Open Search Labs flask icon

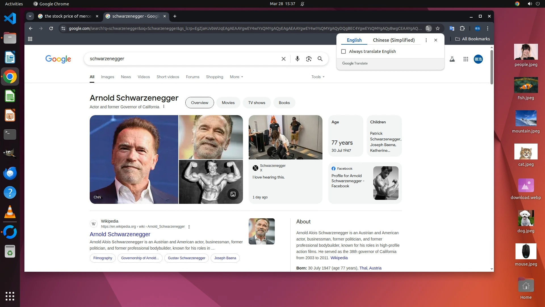pyautogui.click(x=452, y=59)
